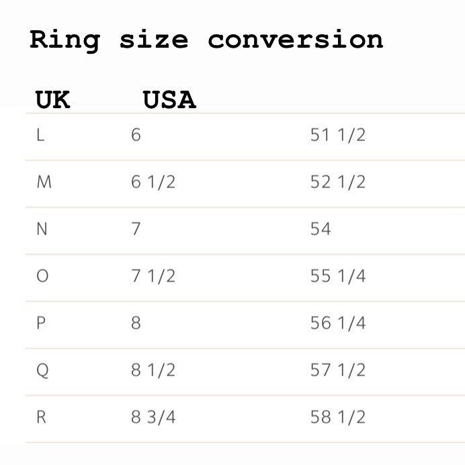This screenshot has height=465, width=465.
Task: Click the 54 measurement value
Action: [x=321, y=229]
